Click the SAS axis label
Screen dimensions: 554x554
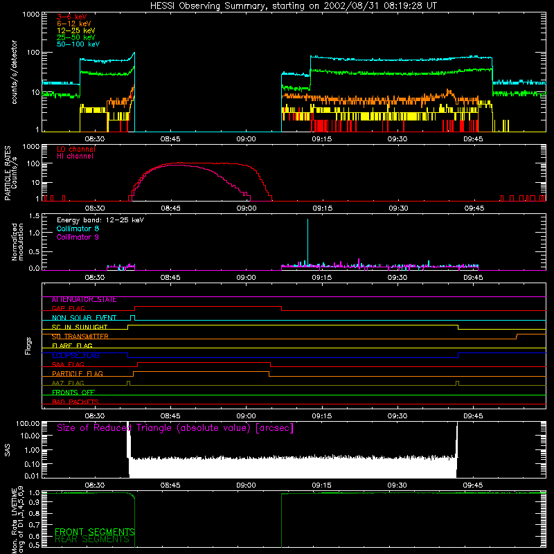coord(8,450)
